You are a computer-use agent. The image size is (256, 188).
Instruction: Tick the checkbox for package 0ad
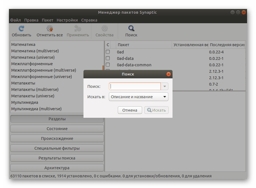[x=108, y=52]
